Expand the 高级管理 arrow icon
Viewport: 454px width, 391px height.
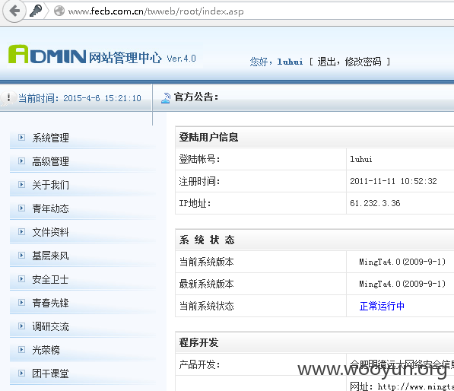pyautogui.click(x=21, y=161)
